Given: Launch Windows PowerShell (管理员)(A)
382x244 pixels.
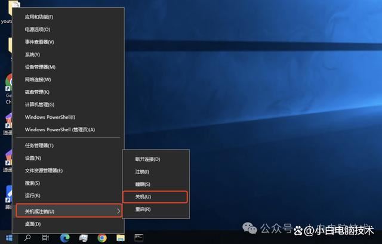Looking at the screenshot, I should coord(60,129).
